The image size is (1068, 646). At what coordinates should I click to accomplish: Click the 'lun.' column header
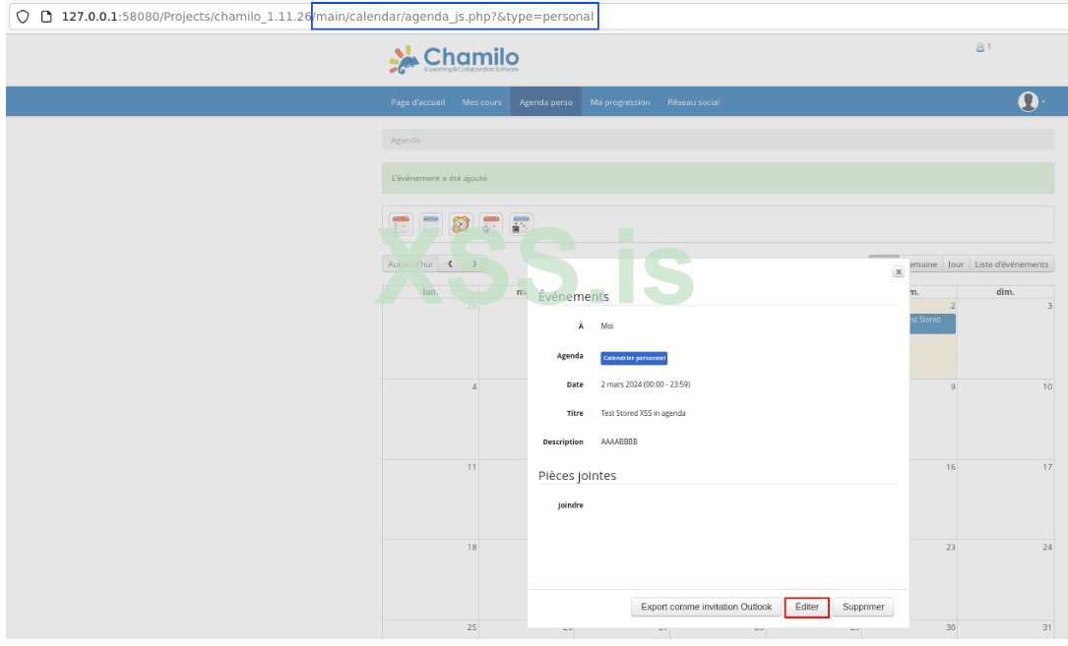pos(430,291)
